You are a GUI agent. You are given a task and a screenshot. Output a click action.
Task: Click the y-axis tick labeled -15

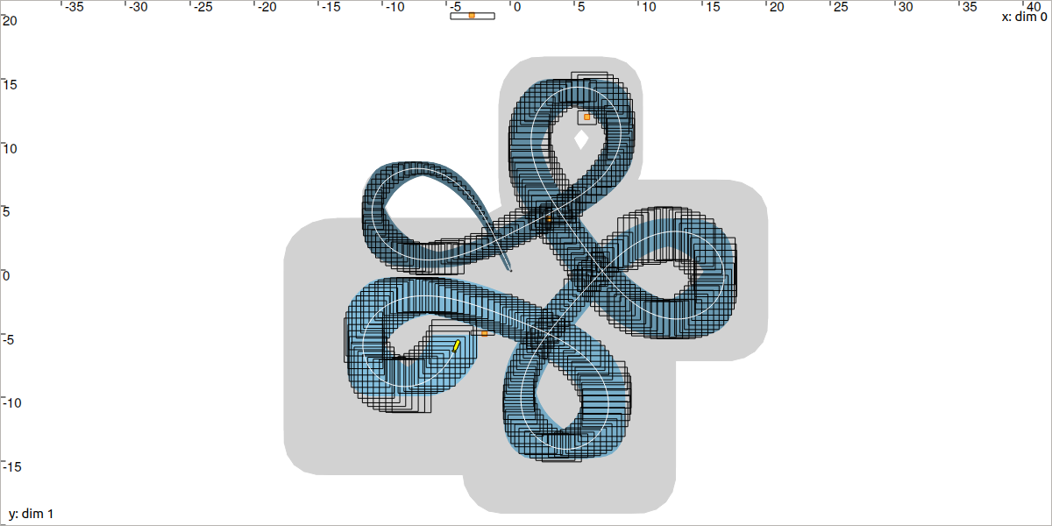click(x=11, y=466)
